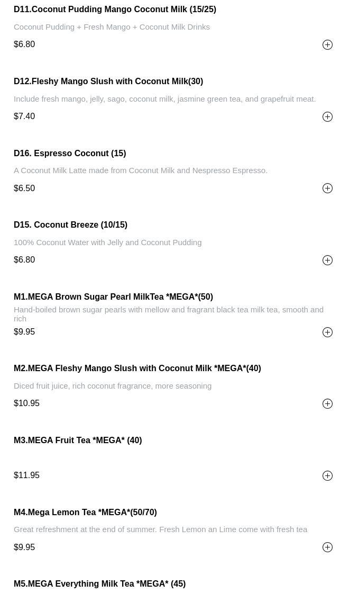Add D12 Fleshy Mango Slush to order
Image resolution: width=349 pixels, height=593 pixels.
coord(327,116)
